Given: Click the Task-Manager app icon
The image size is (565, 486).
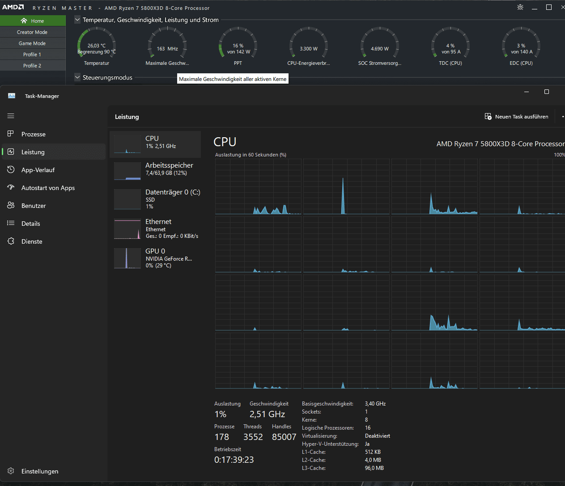Looking at the screenshot, I should (x=12, y=96).
